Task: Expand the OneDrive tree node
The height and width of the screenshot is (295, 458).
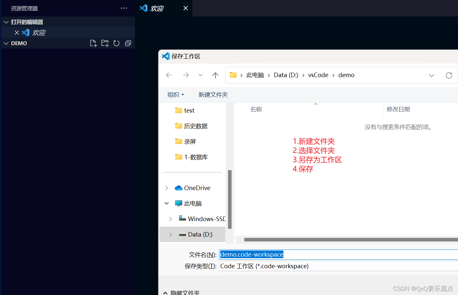Action: 167,188
